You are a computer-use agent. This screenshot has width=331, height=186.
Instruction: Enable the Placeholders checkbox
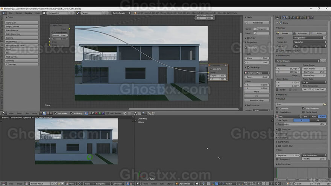pos(277,112)
